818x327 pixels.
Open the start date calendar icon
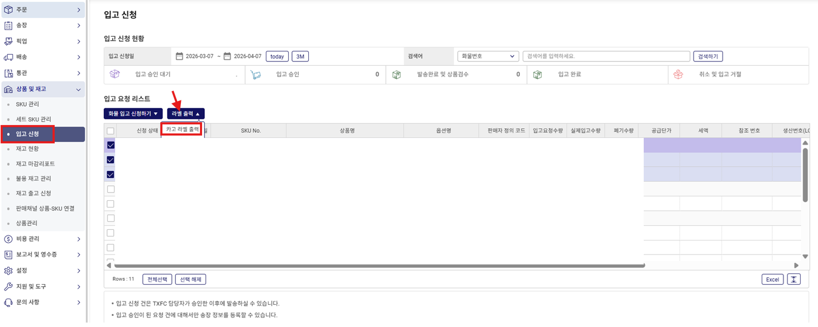point(179,56)
